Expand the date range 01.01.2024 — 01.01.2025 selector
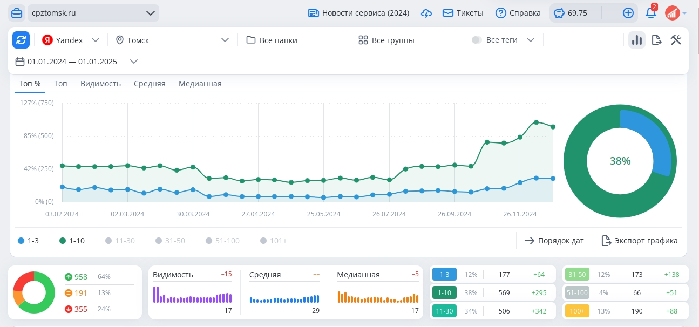699x327 pixels. (x=77, y=62)
